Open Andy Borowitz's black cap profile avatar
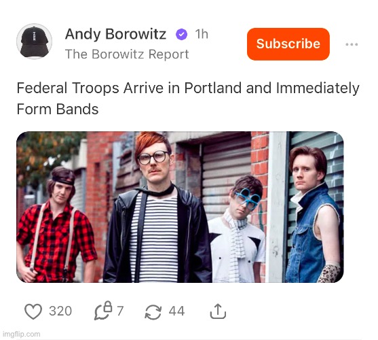The image size is (378, 340). (34, 41)
